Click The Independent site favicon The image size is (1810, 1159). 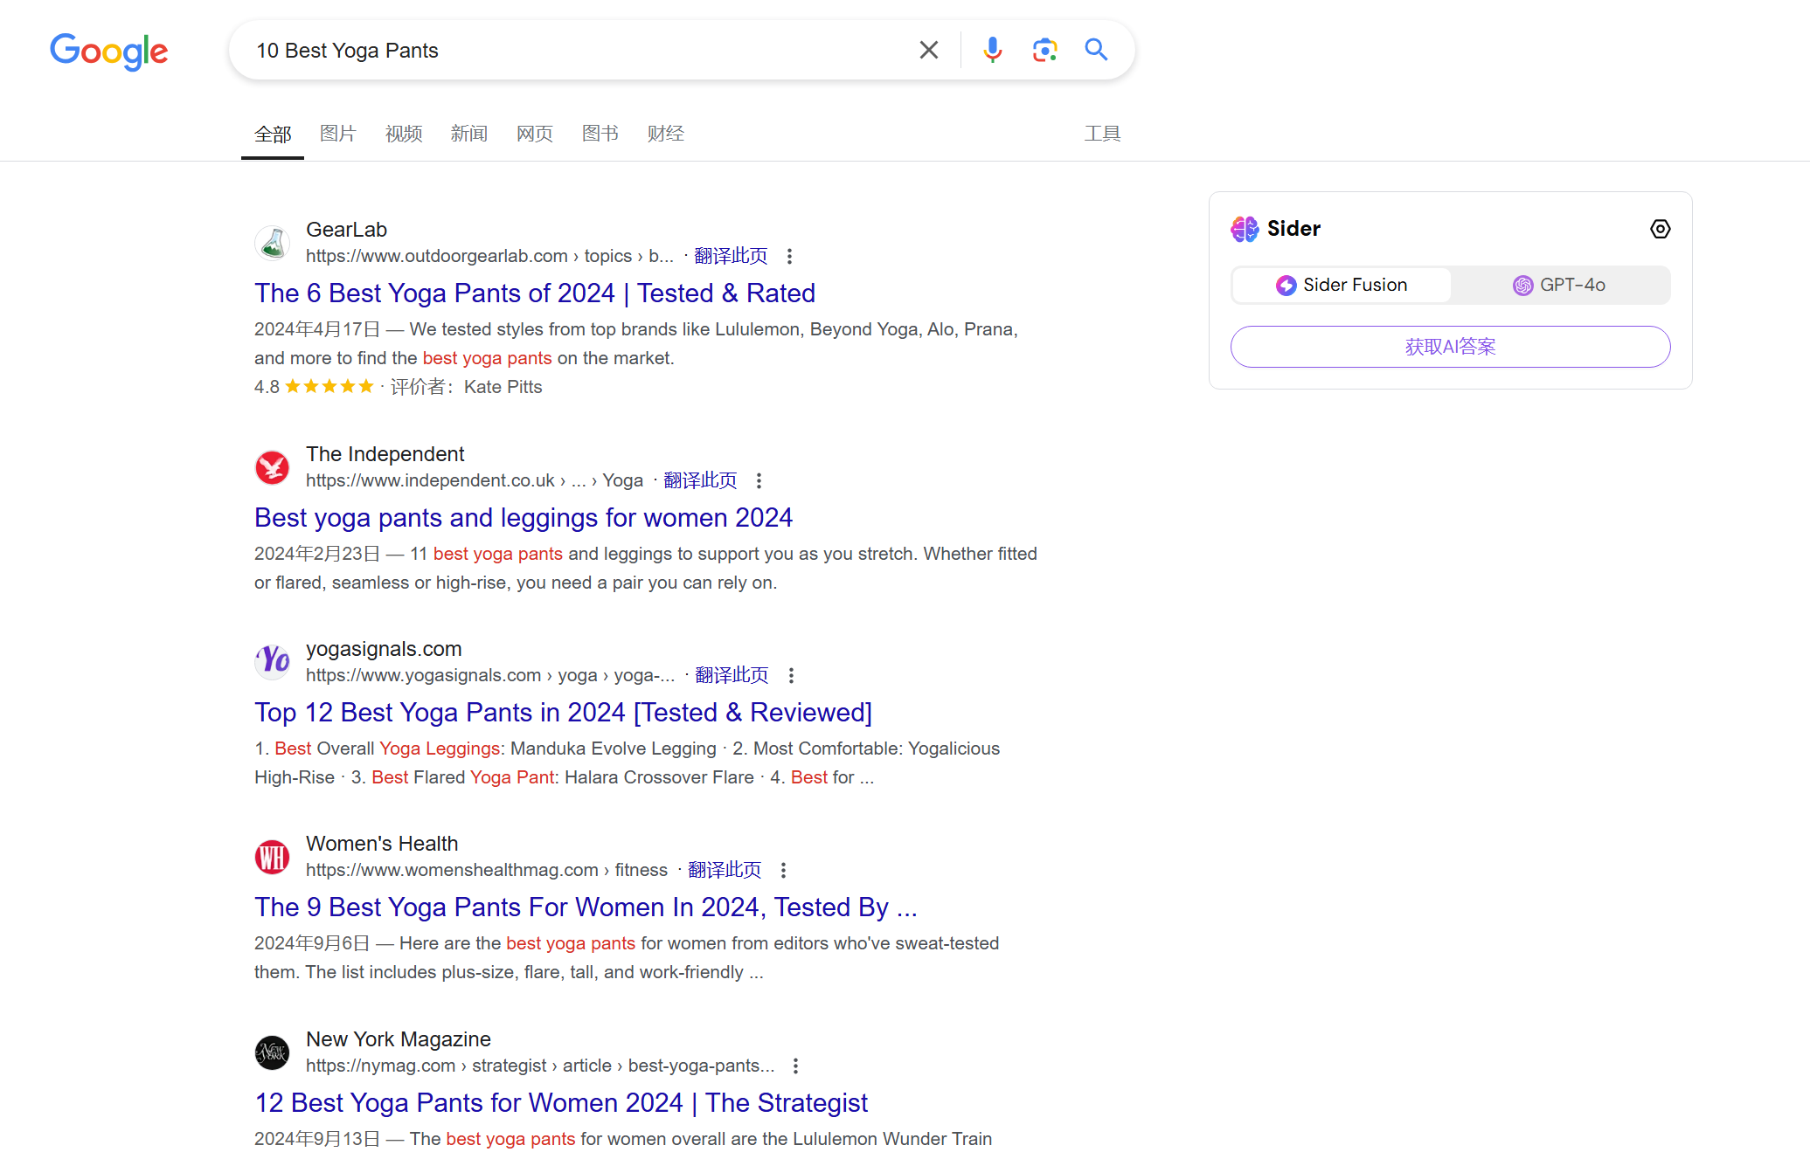[273, 467]
